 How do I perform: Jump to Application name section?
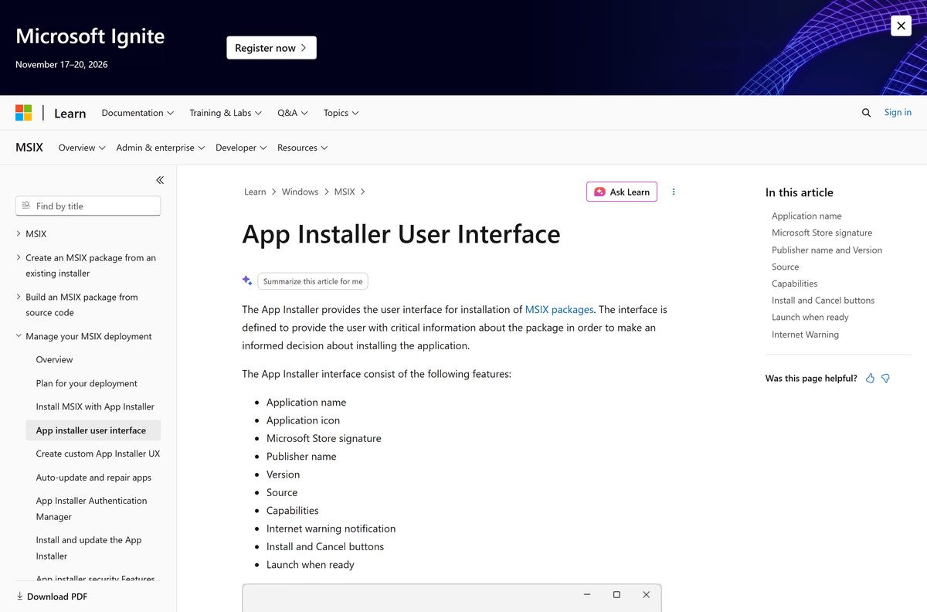click(806, 216)
